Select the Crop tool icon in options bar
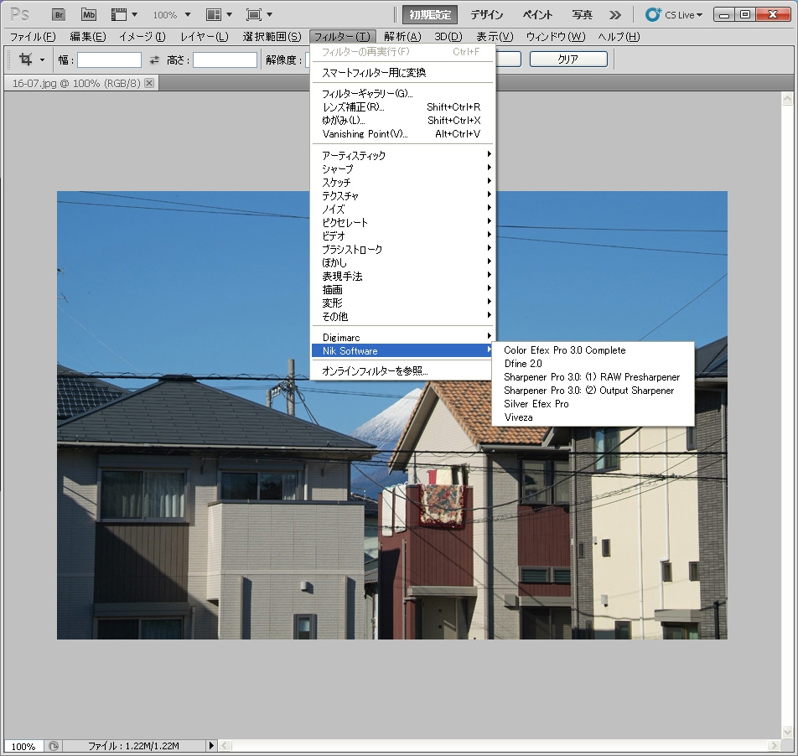Image resolution: width=798 pixels, height=756 pixels. point(26,60)
